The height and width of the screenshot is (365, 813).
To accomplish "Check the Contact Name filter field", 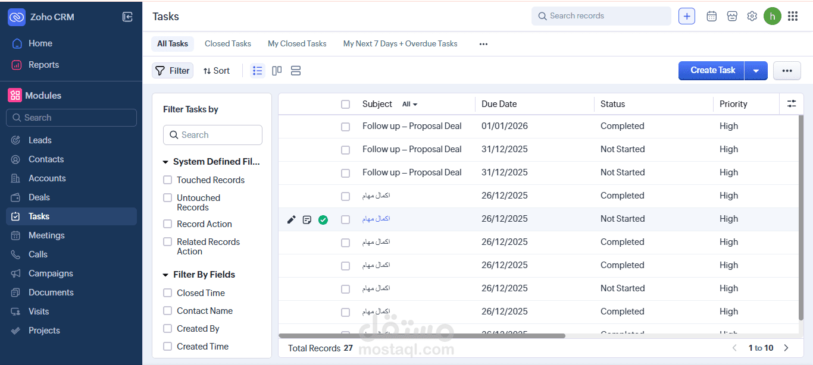I will [167, 310].
